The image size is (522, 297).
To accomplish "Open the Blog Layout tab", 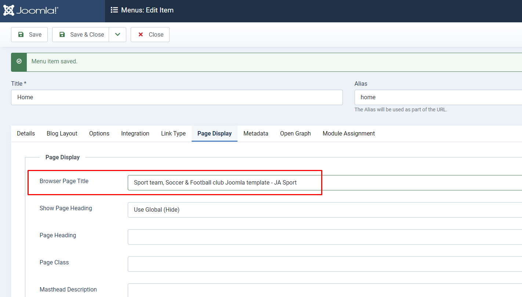I will coord(62,134).
